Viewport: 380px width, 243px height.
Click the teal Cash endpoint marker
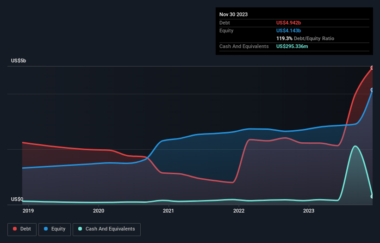coord(372,197)
